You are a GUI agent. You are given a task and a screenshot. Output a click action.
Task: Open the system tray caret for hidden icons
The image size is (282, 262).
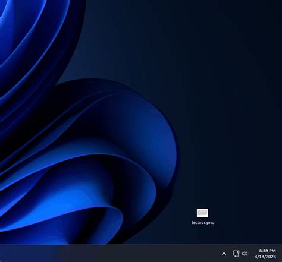tap(224, 254)
